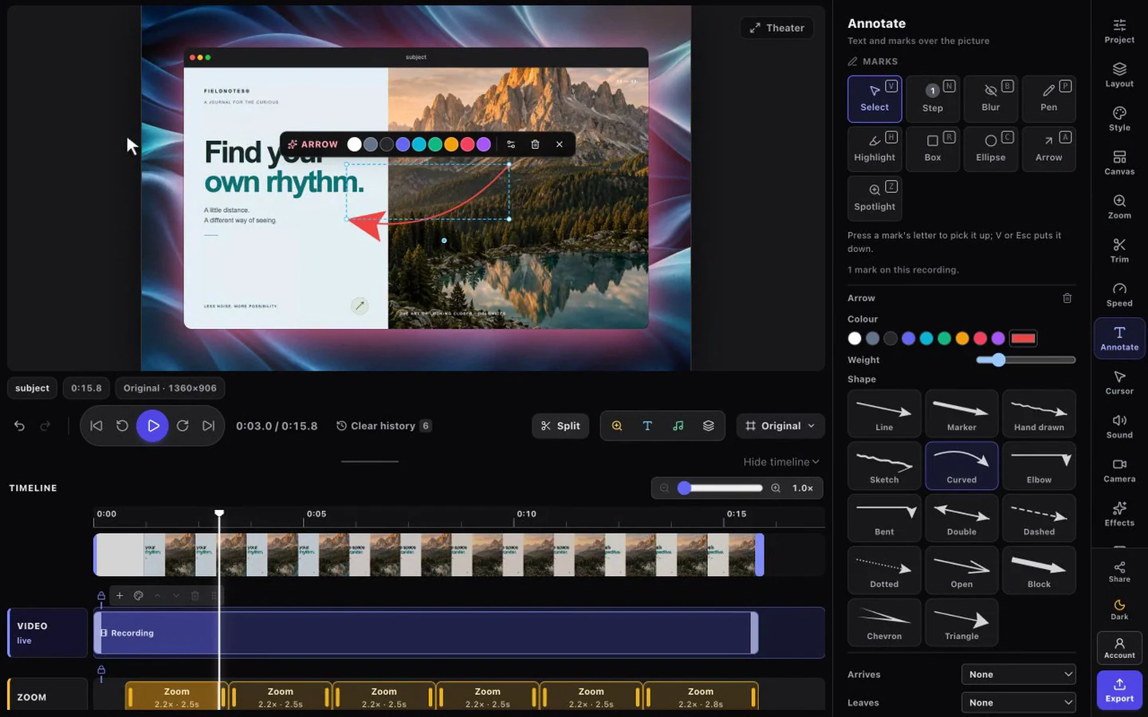Skip to the end of the recording
The width and height of the screenshot is (1148, 717).
[x=209, y=425]
